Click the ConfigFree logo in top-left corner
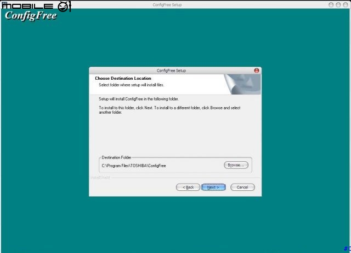 [31, 15]
